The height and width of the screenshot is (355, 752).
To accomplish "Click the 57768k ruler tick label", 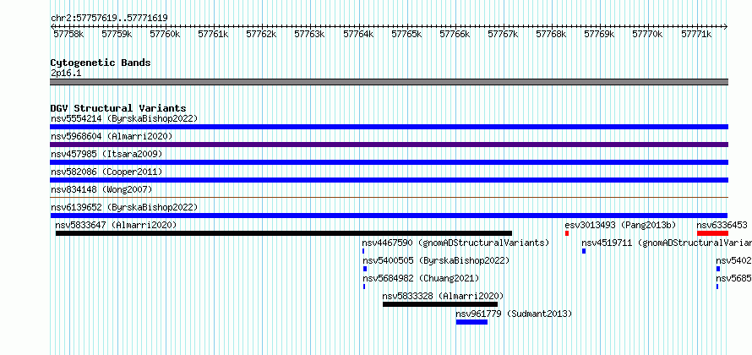I will [x=551, y=34].
